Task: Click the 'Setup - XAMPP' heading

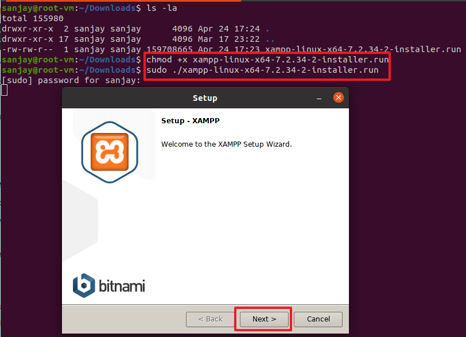Action: tap(191, 121)
